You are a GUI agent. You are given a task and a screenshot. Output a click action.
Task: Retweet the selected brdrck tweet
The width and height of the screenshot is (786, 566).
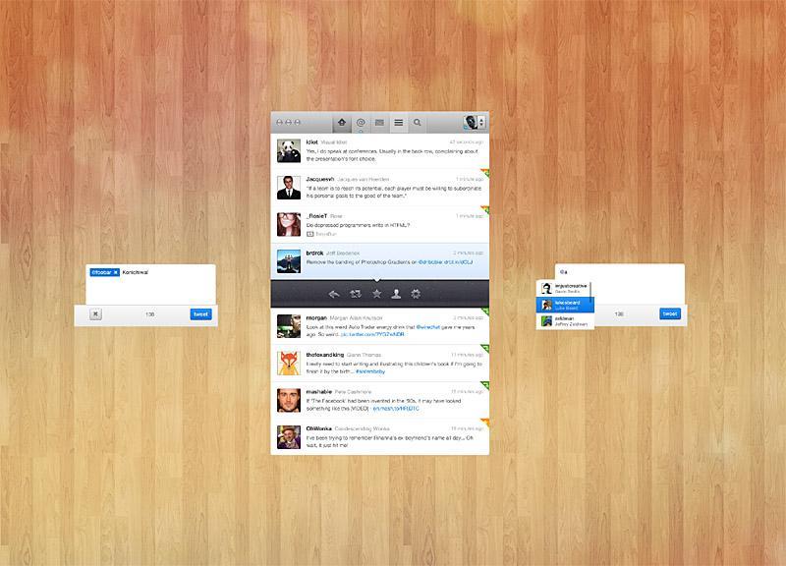click(355, 293)
